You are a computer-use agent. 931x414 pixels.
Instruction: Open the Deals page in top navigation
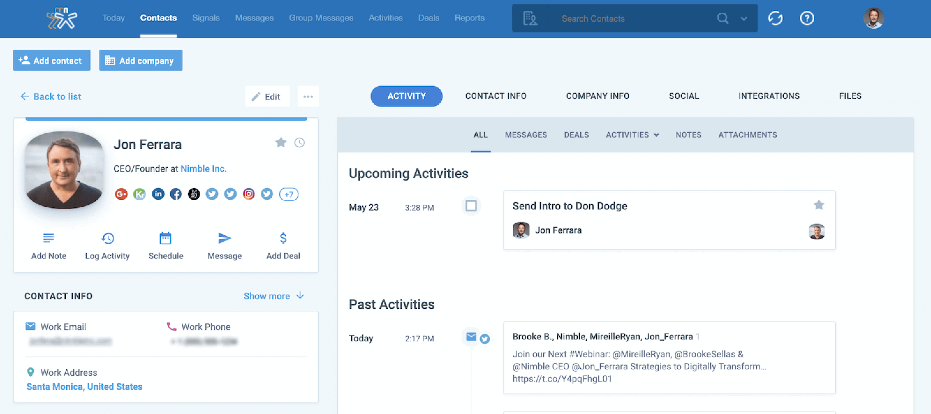click(429, 18)
